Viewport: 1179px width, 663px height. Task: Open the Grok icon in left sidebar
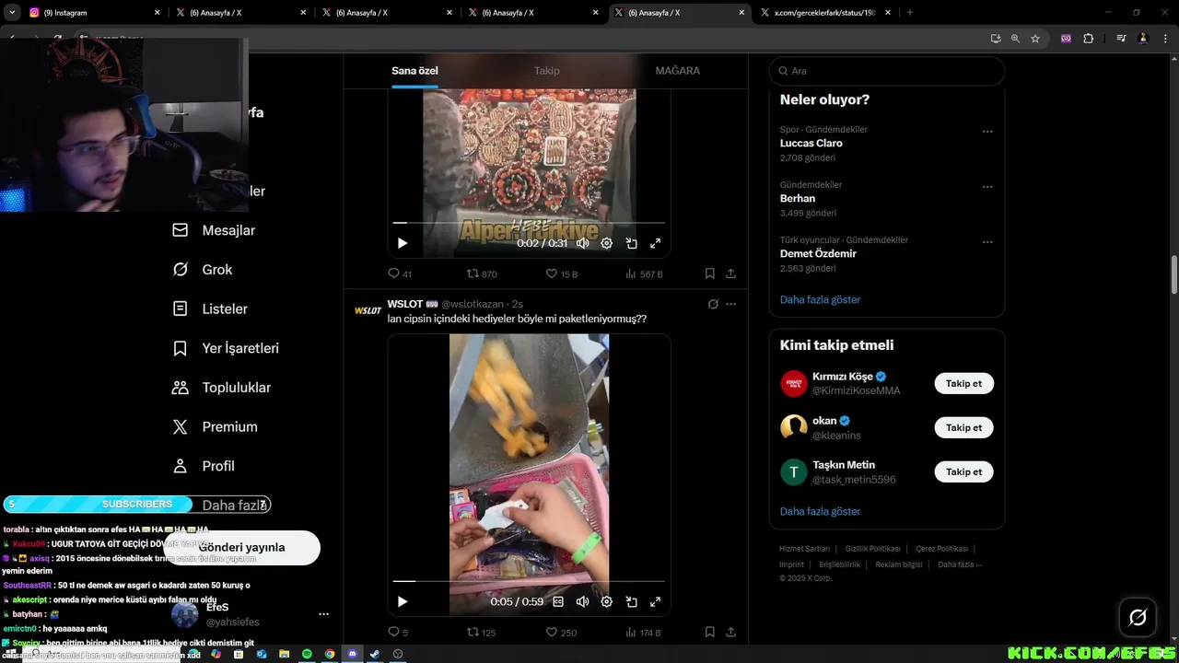point(181,270)
